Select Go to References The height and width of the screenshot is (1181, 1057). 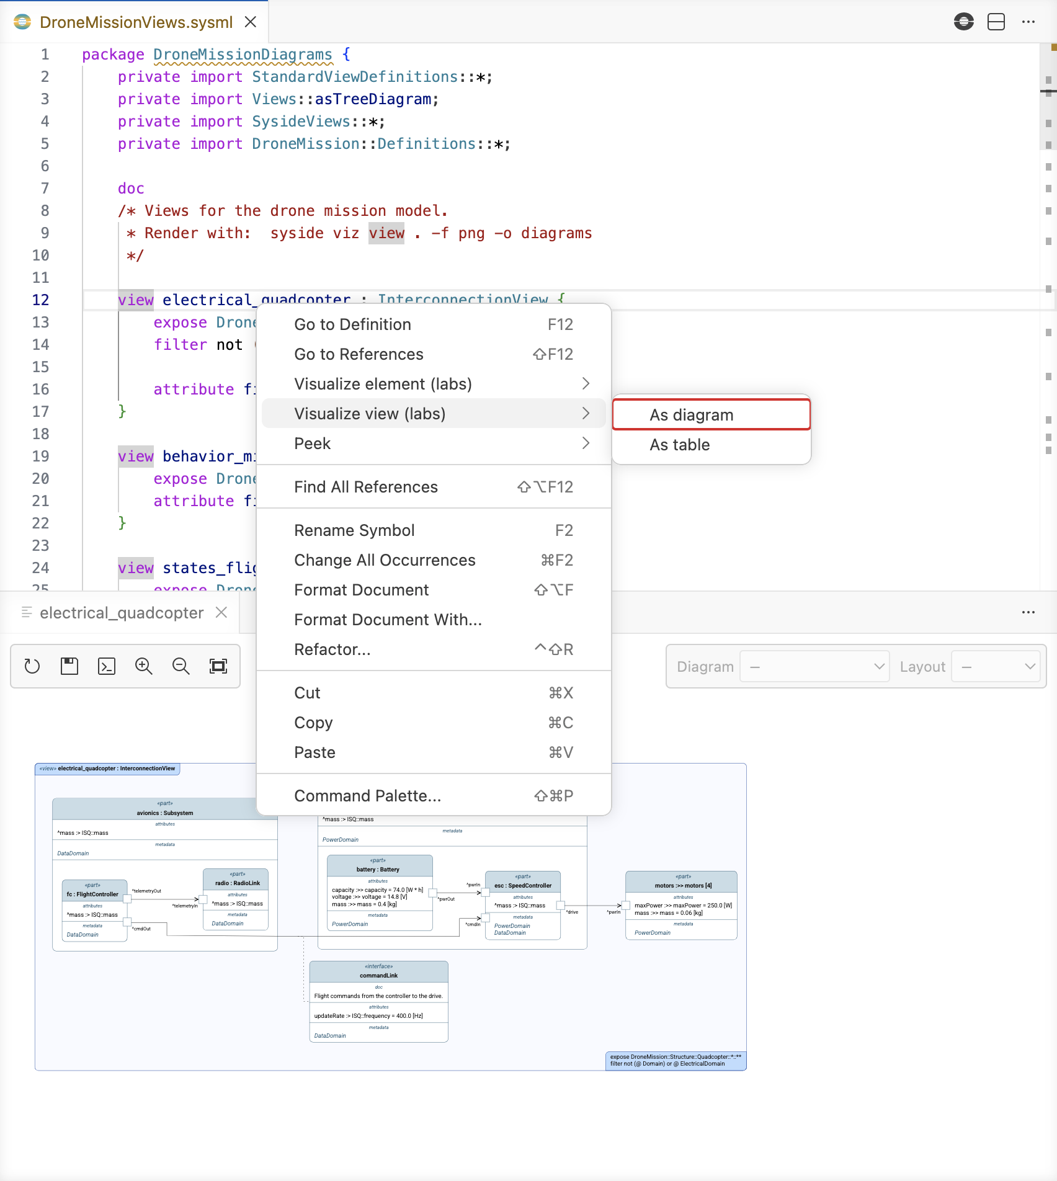pyautogui.click(x=434, y=354)
